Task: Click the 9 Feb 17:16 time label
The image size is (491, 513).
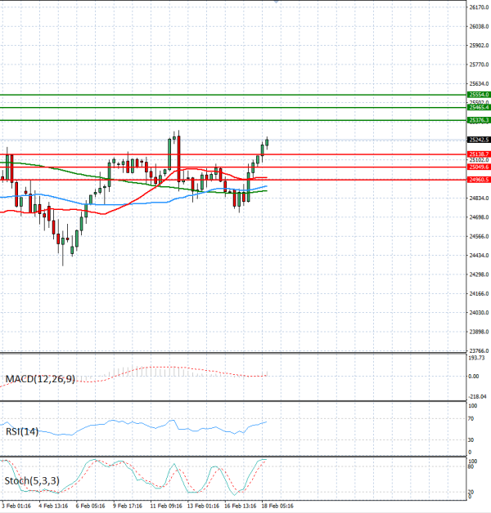Action: [128, 506]
